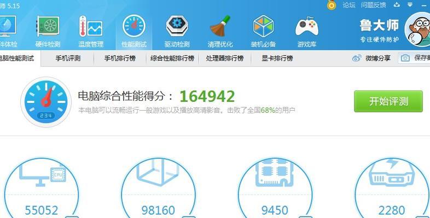Image resolution: width=430 pixels, height=218 pixels.
Task: Open the title bar dropdown menu arrow
Action: [x=410, y=5]
